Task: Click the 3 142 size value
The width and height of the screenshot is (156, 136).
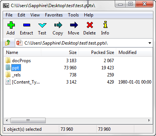Action: pos(71,82)
